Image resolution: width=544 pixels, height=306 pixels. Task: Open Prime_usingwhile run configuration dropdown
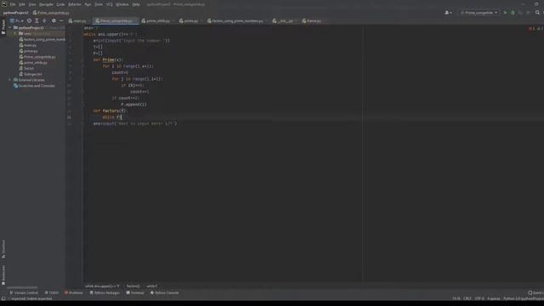[x=479, y=13]
